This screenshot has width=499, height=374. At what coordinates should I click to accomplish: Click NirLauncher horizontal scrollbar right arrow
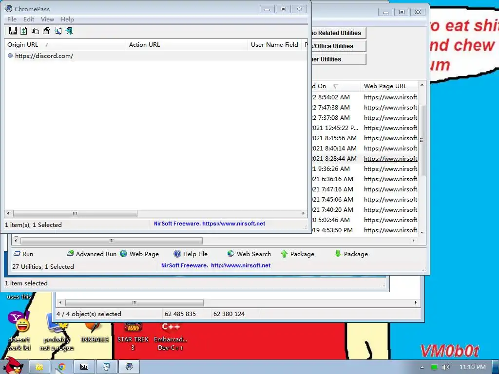pyautogui.click(x=413, y=241)
